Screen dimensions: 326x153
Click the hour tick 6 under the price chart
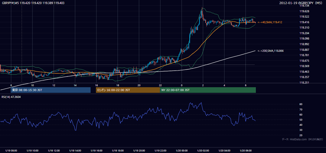point(245,85)
